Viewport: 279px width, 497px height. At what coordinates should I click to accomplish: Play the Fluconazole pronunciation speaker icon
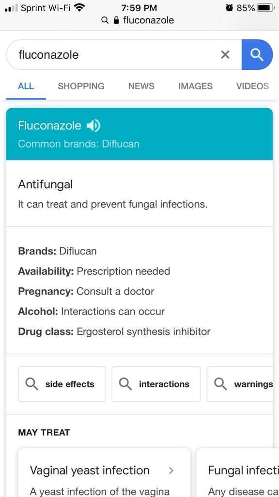pos(93,126)
